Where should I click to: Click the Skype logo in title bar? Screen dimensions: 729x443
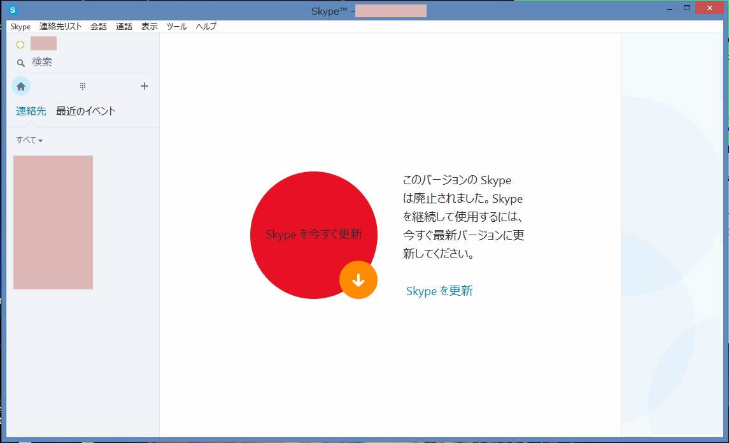pyautogui.click(x=13, y=10)
